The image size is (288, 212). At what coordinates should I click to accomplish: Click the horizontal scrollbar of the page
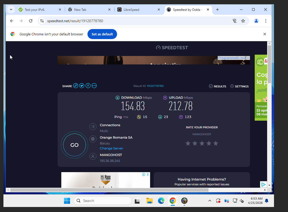click(109, 190)
